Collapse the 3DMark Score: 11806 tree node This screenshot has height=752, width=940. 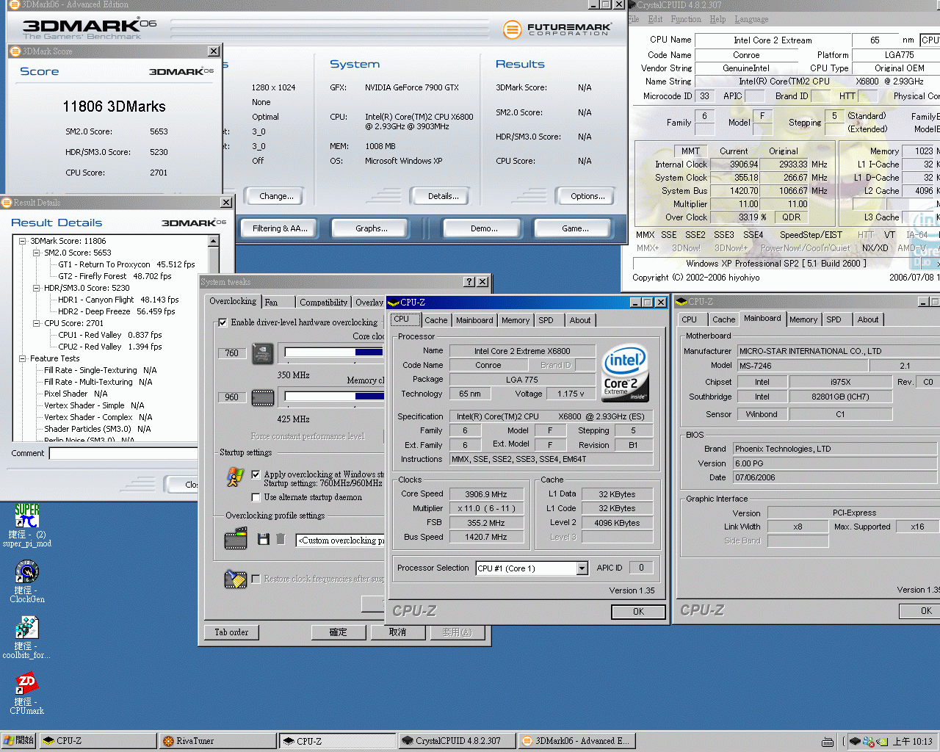(x=22, y=241)
